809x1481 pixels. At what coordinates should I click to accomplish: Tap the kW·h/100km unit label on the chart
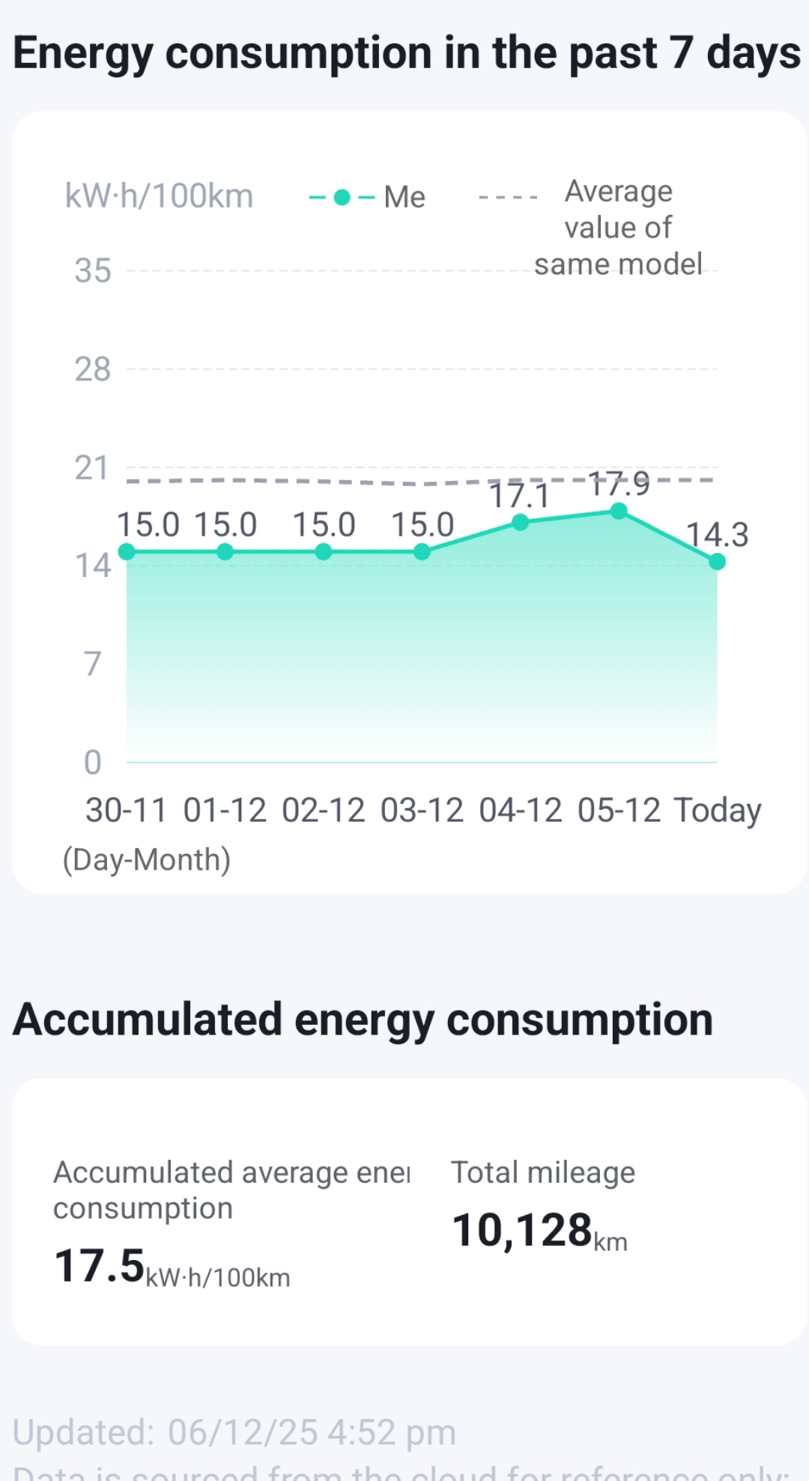pos(159,196)
